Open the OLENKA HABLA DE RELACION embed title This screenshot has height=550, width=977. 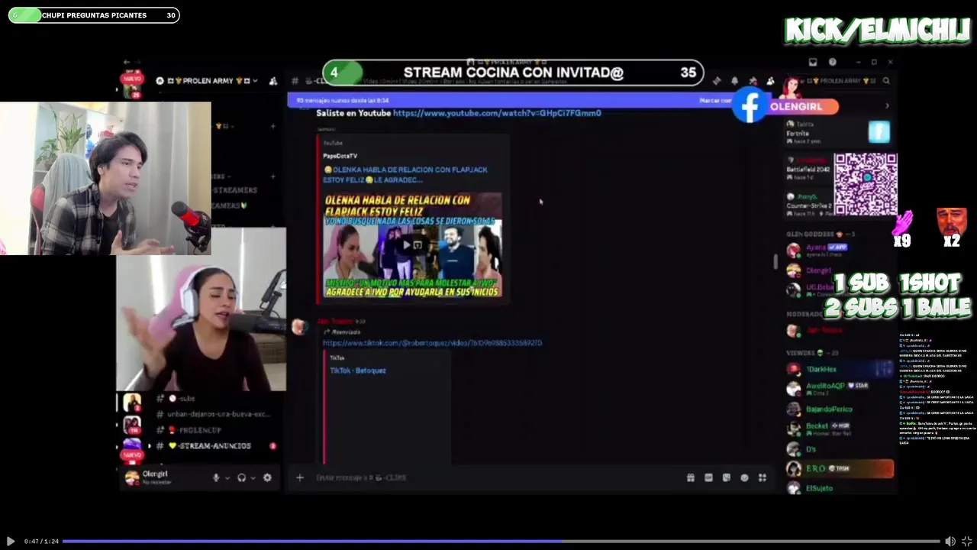click(x=405, y=174)
